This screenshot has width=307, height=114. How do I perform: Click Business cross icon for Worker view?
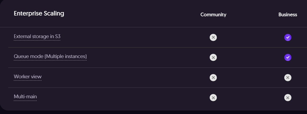pyautogui.click(x=288, y=77)
